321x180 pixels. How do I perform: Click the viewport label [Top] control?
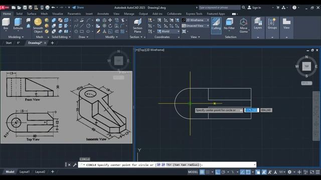(x=142, y=50)
